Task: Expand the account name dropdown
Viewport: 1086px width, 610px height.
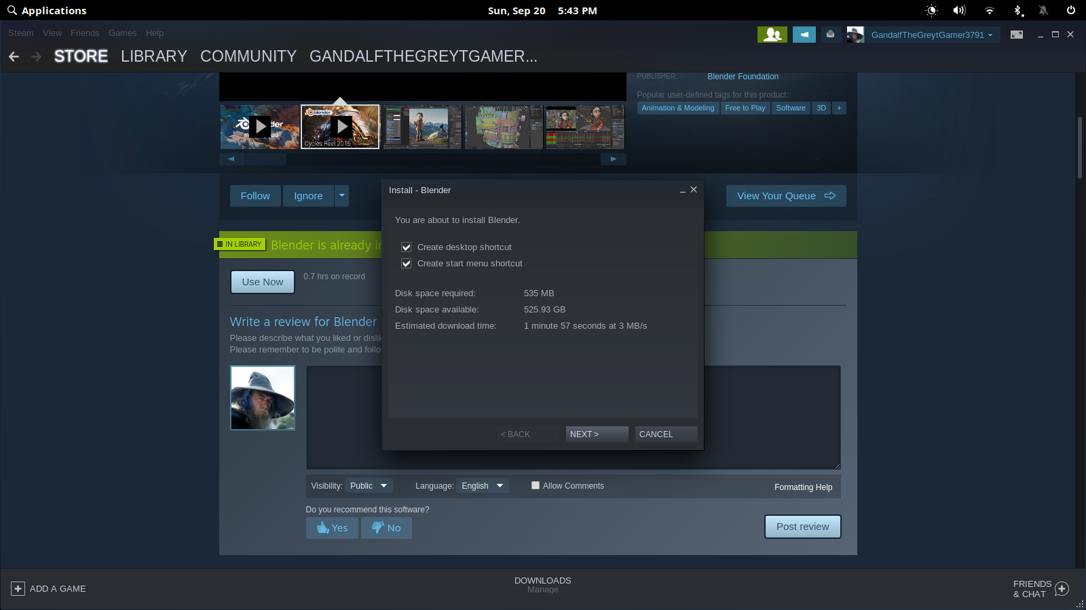Action: coord(990,35)
